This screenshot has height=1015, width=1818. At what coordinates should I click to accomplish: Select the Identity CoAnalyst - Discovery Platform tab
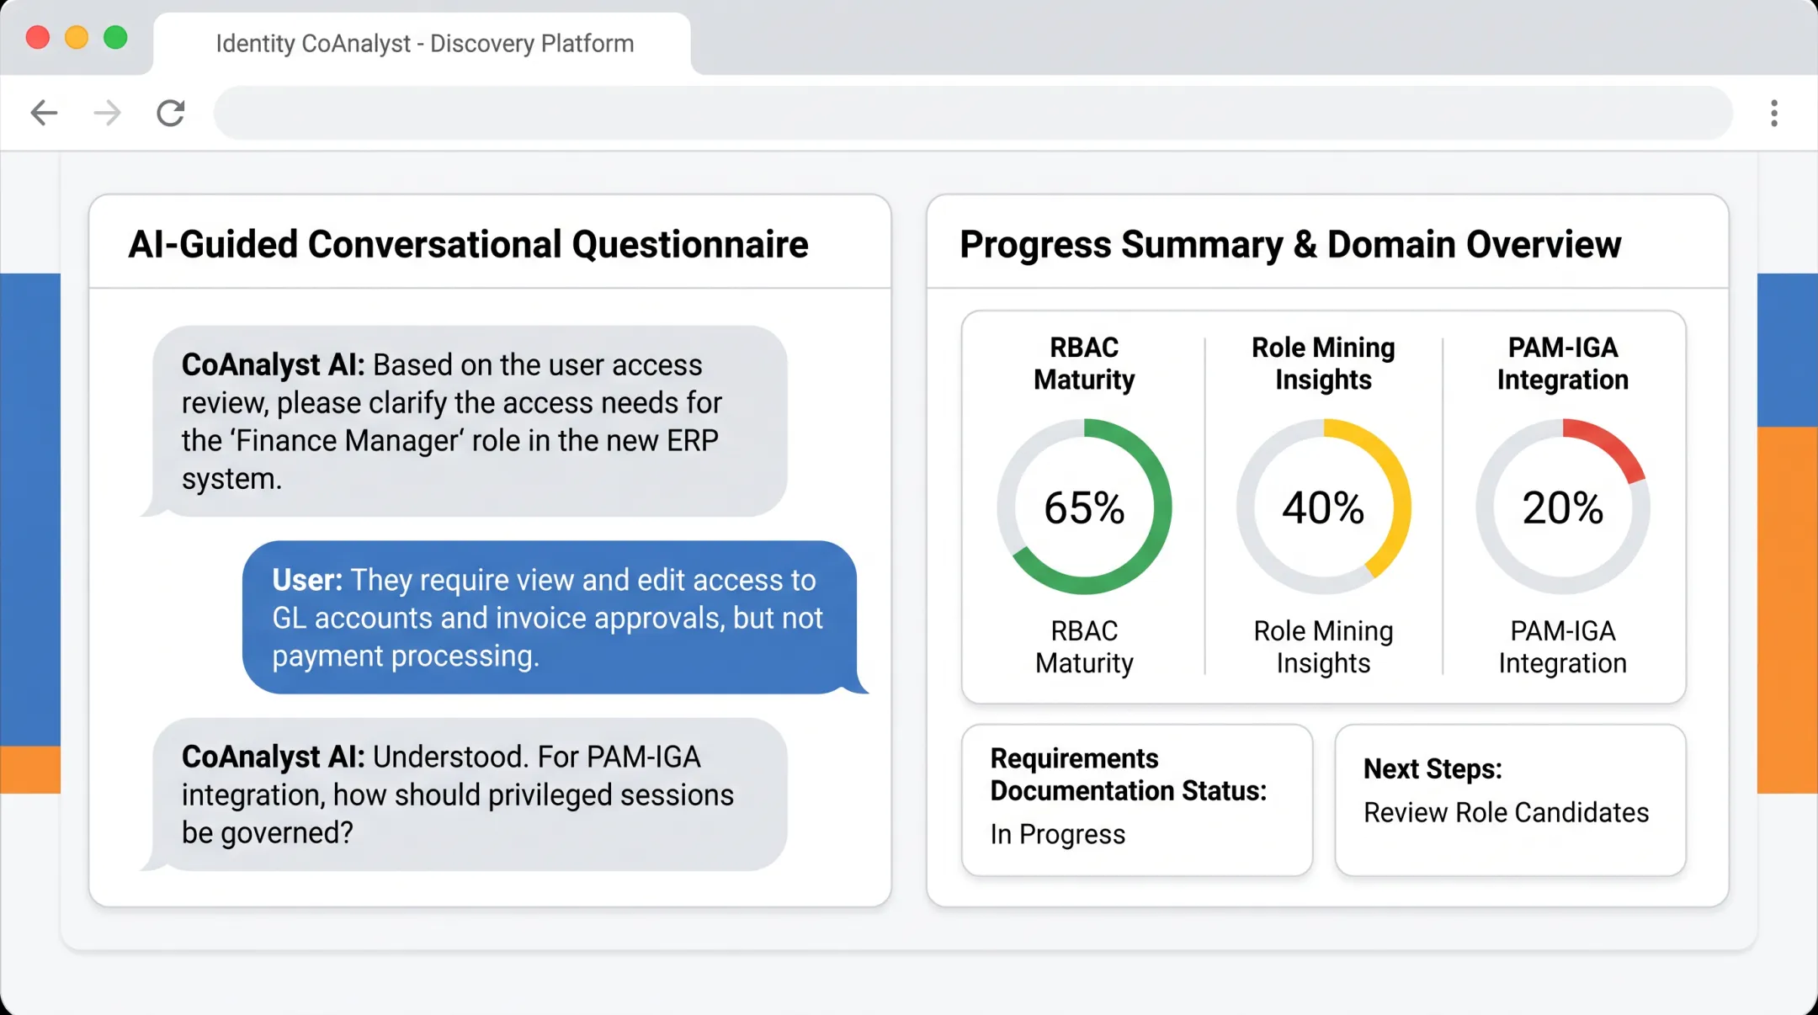tap(423, 44)
